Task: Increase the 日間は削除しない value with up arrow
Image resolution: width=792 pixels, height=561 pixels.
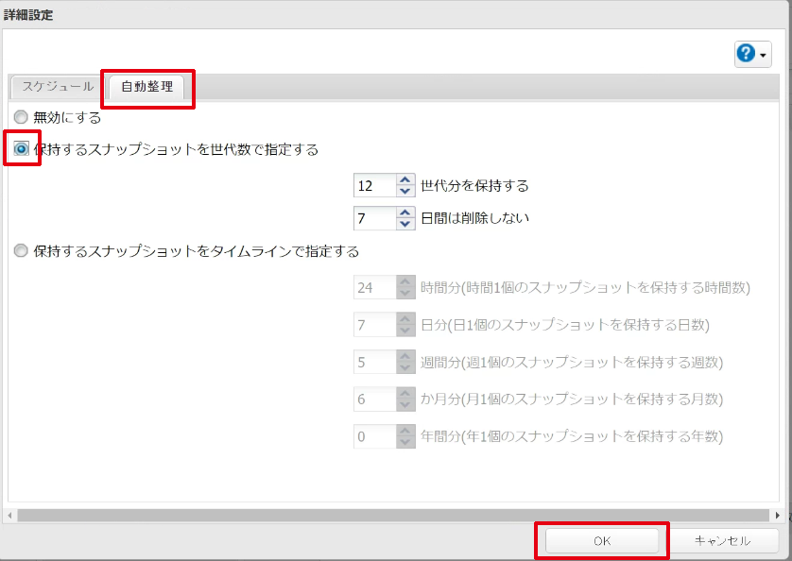Action: click(405, 213)
